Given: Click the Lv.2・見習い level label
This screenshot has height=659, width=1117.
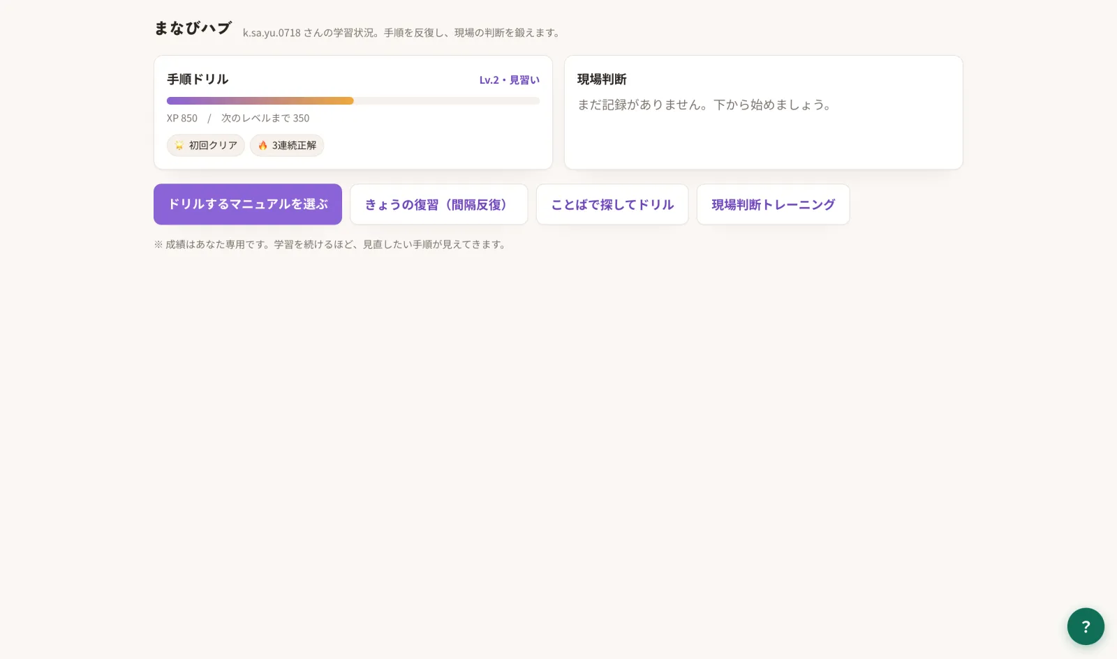Looking at the screenshot, I should pyautogui.click(x=510, y=80).
